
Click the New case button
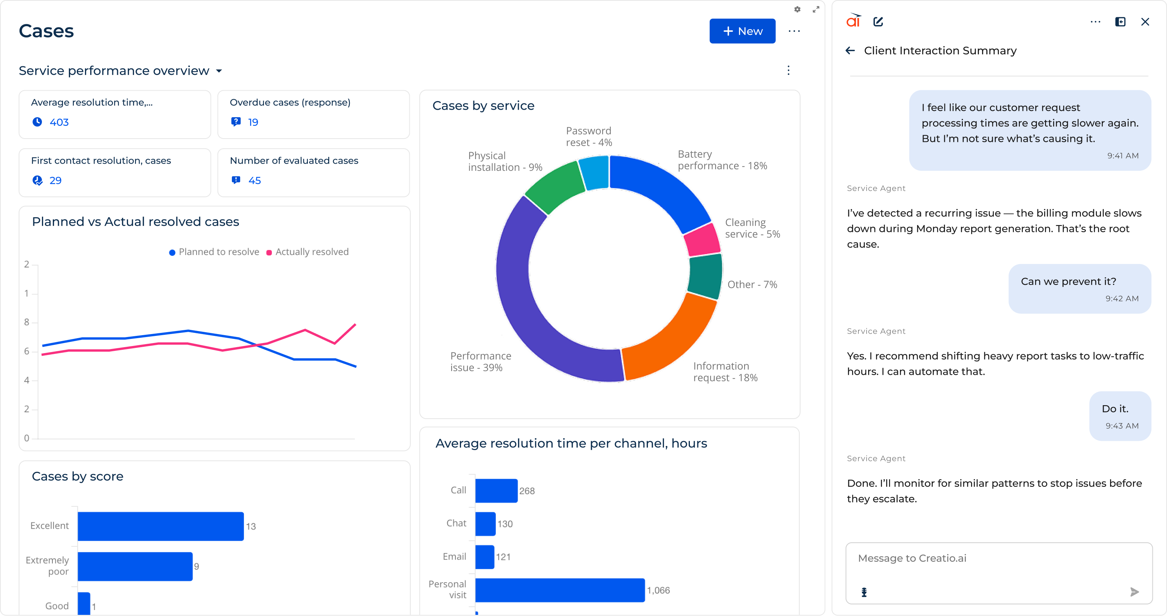point(742,31)
